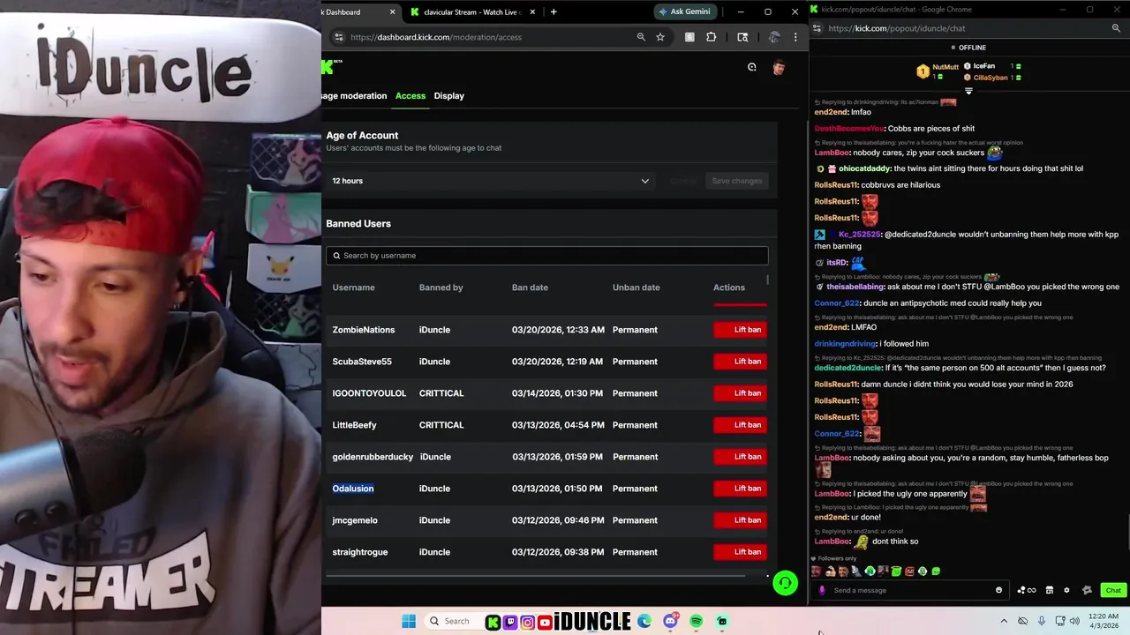This screenshot has width=1130, height=635.
Task: Click the Send a message chat input
Action: (x=909, y=590)
